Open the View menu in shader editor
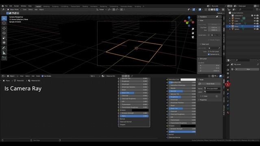 pyautogui.click(x=22, y=76)
